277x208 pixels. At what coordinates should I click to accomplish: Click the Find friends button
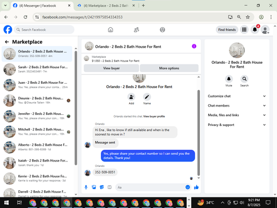(x=227, y=29)
